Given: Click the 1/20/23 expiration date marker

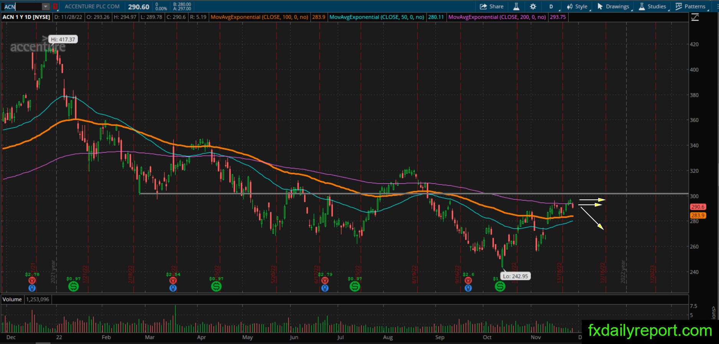Looking at the screenshot, I should click(x=652, y=274).
